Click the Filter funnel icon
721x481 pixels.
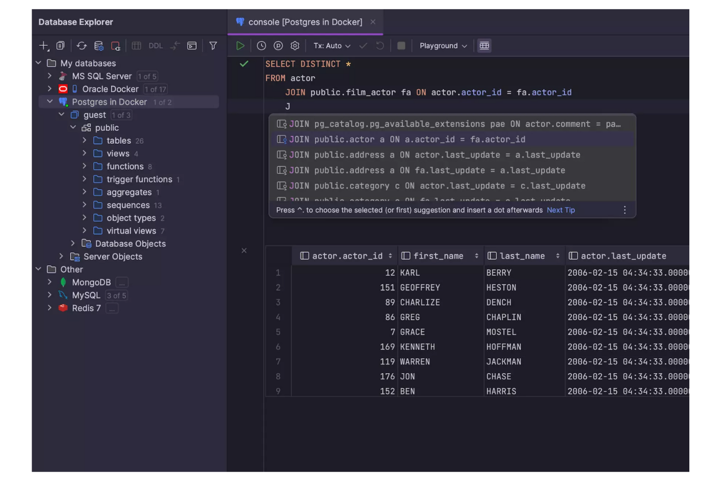(213, 46)
